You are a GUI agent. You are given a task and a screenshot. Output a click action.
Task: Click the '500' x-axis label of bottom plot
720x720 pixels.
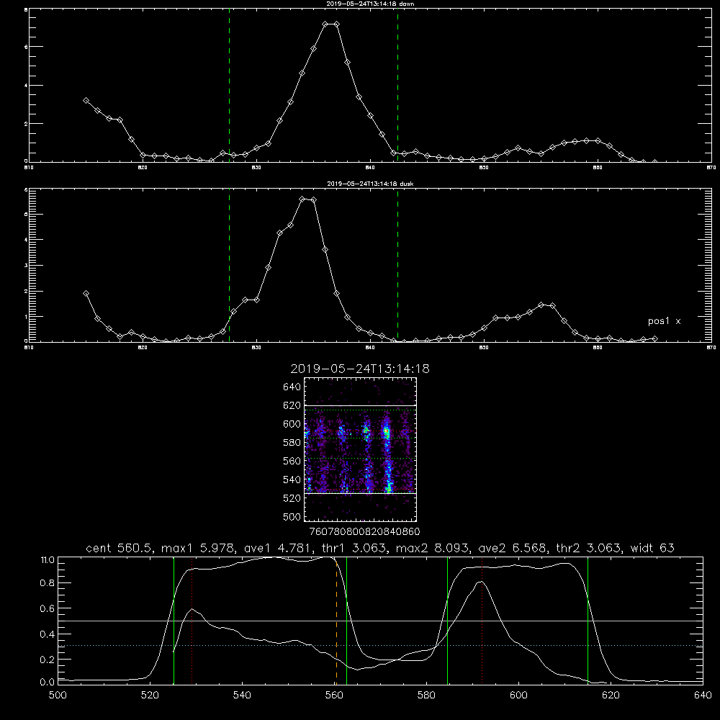(58, 696)
